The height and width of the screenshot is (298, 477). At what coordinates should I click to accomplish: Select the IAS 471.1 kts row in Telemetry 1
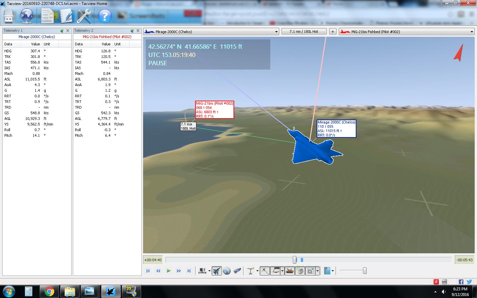click(x=37, y=68)
